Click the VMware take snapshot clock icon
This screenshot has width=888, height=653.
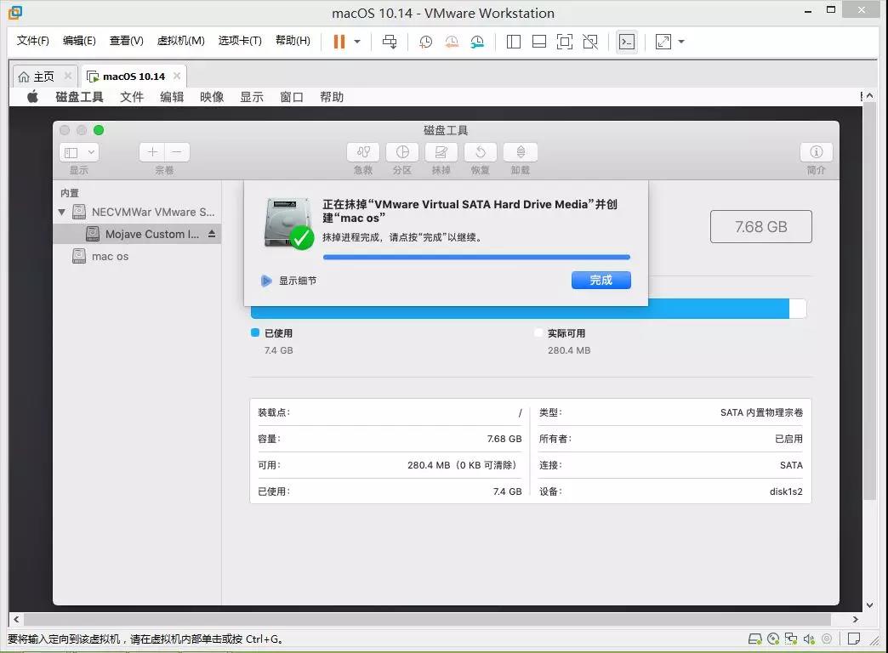(x=425, y=41)
